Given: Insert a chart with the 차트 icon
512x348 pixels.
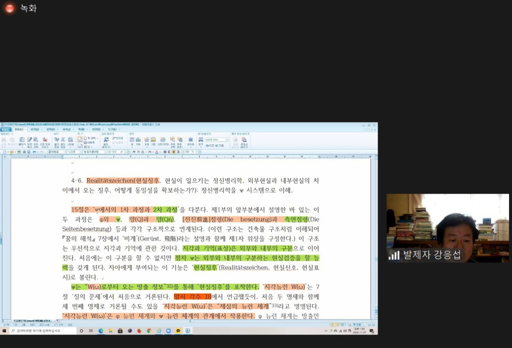Looking at the screenshot, I should pos(139,141).
